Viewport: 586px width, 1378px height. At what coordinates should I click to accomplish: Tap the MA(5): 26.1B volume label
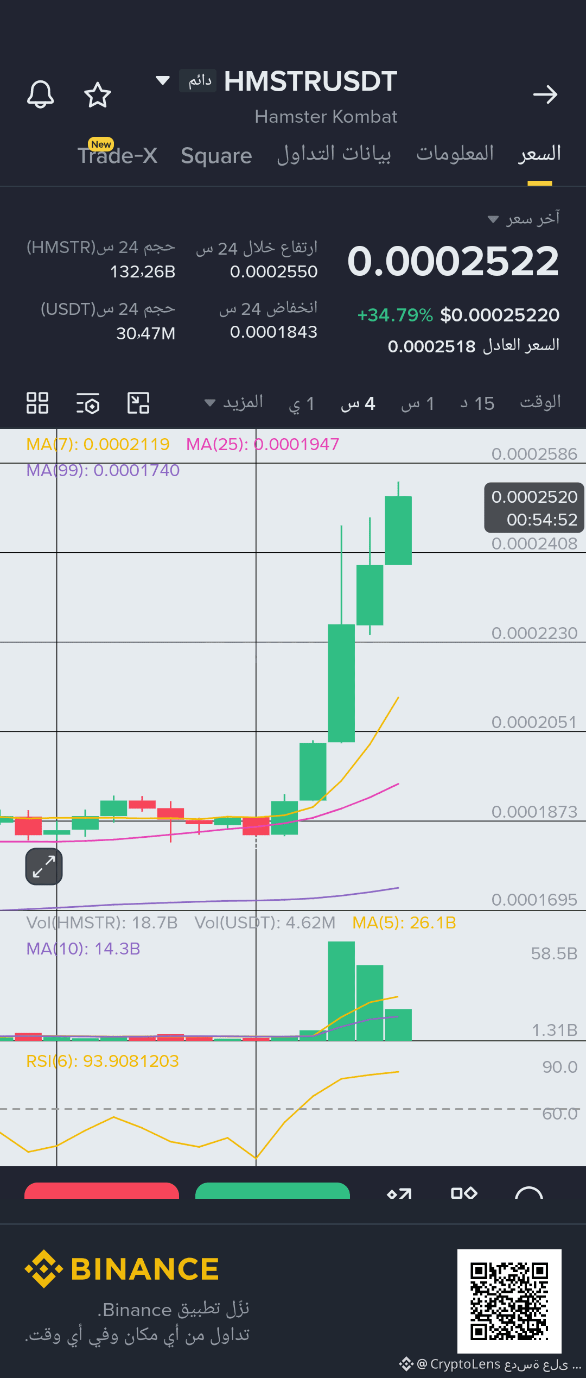click(x=404, y=922)
